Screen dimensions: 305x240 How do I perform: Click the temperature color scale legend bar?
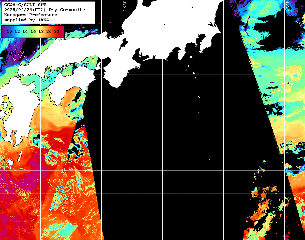coord(33,31)
